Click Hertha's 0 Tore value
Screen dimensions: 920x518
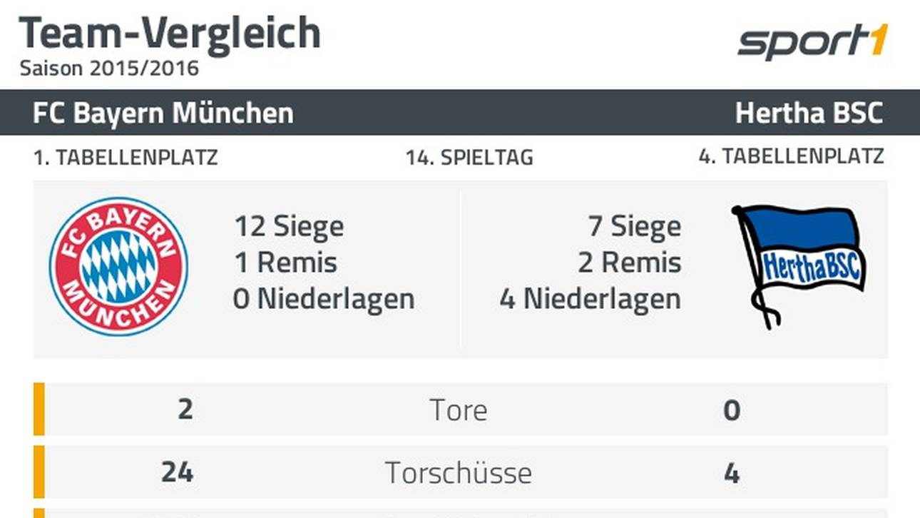pos(732,410)
